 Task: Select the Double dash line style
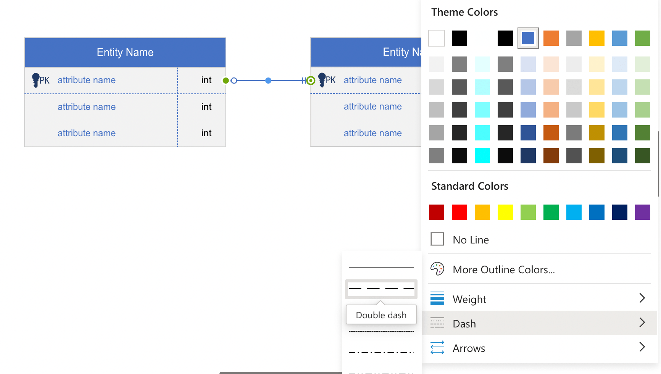pyautogui.click(x=381, y=289)
